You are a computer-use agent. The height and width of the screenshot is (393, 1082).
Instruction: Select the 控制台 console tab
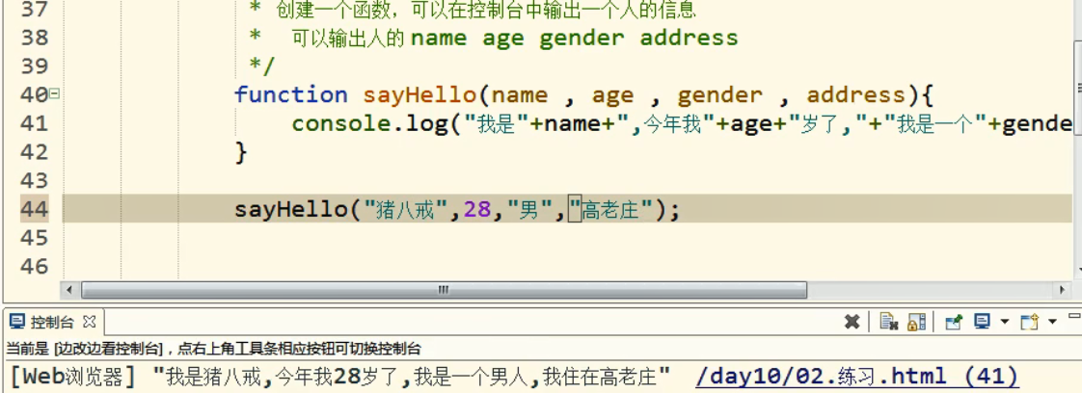click(x=52, y=322)
